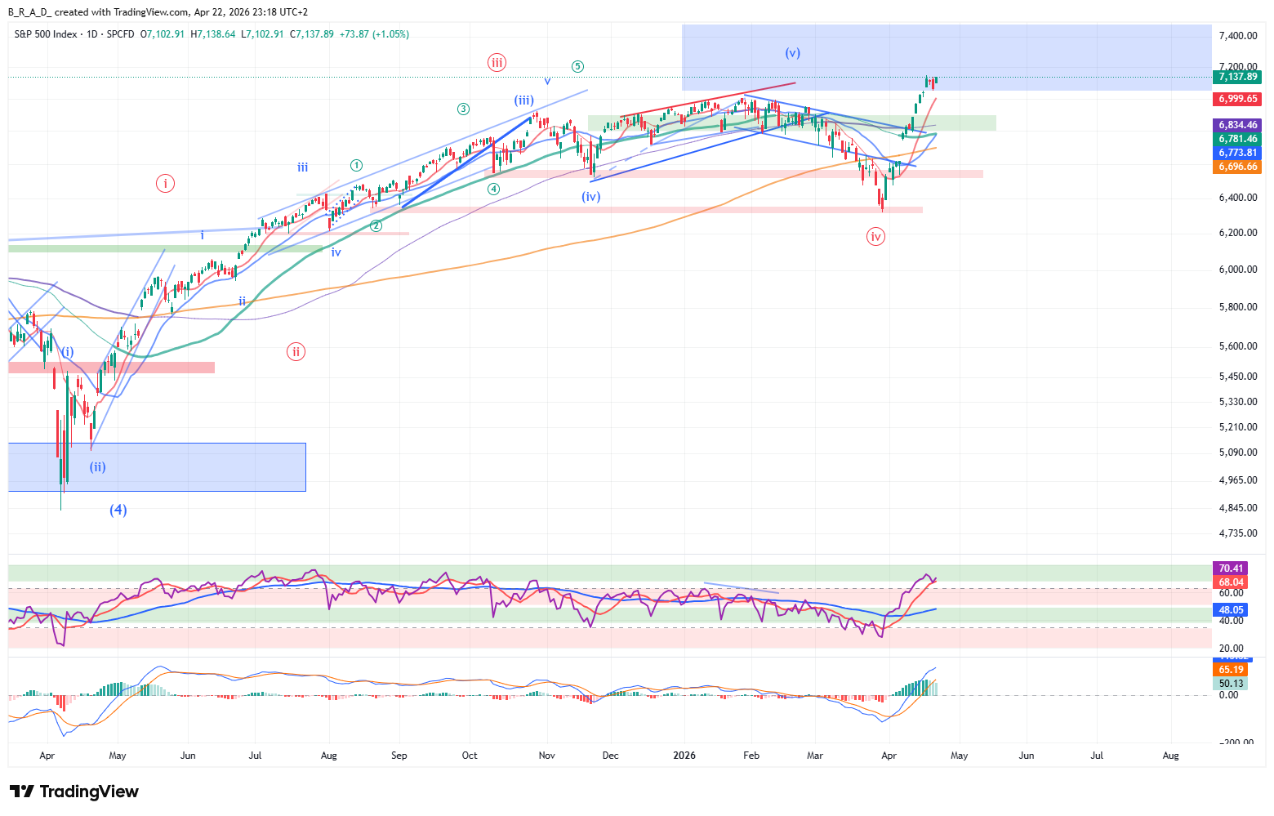
Task: Click the green circled 3 wave marker
Action: pyautogui.click(x=463, y=109)
